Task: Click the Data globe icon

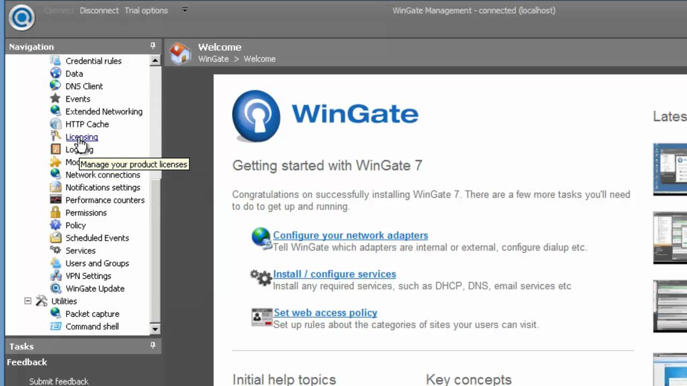Action: pos(55,73)
